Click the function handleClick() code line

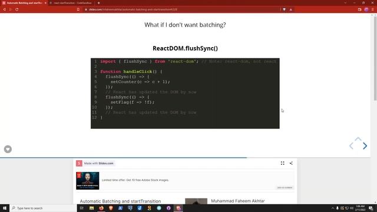131,72
